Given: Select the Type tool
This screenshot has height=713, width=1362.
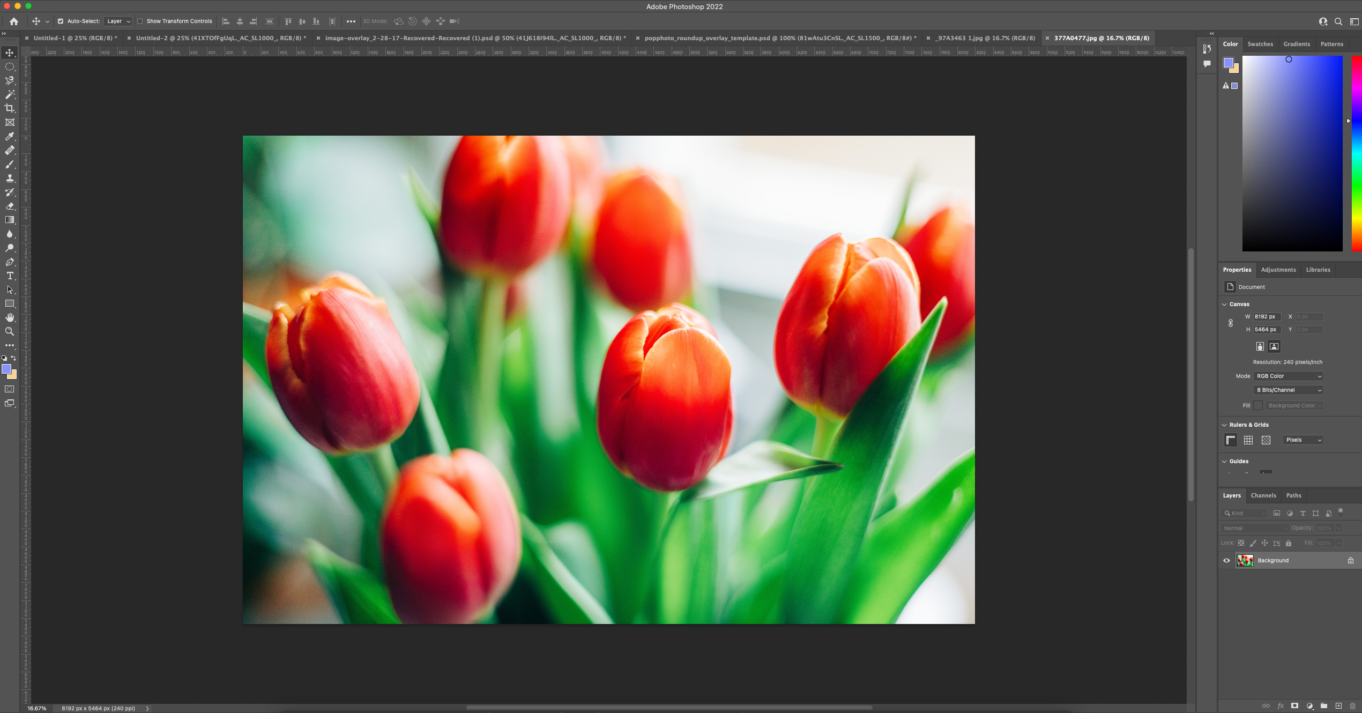Looking at the screenshot, I should click(10, 276).
